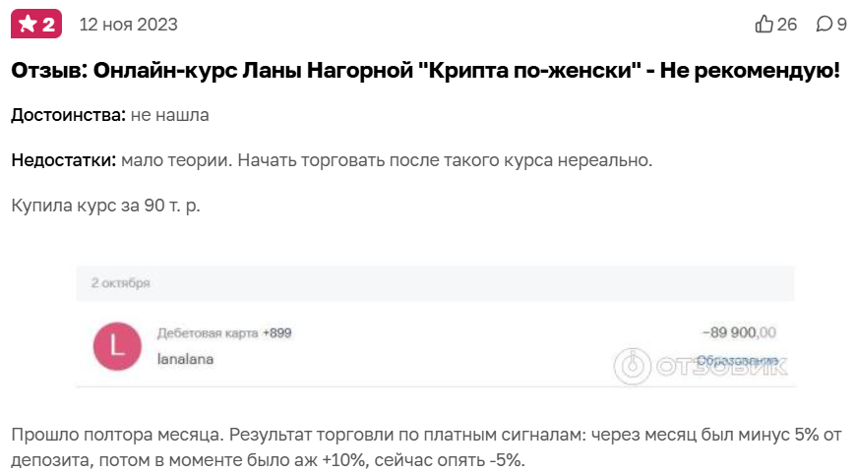Open comments via speech bubble icon
The width and height of the screenshot is (855, 473).
click(x=824, y=24)
